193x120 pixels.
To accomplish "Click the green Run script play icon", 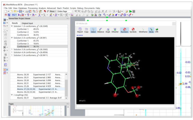I will (x=131, y=11).
